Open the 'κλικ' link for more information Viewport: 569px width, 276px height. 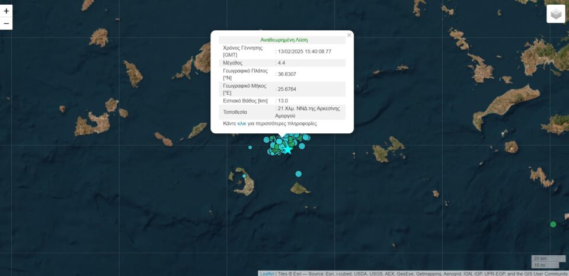(242, 124)
